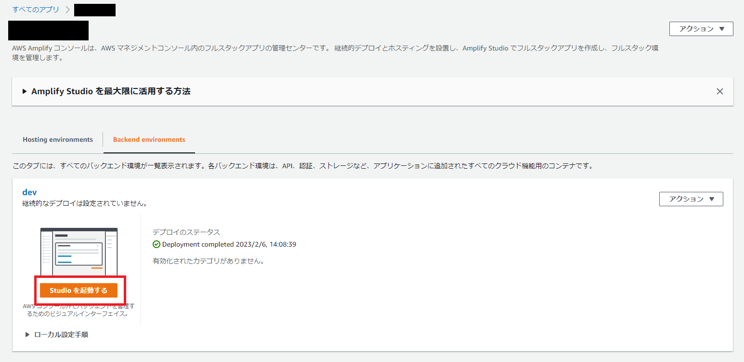744x362 pixels.
Task: Launch Studio with Studio を起動する button
Action: point(78,290)
